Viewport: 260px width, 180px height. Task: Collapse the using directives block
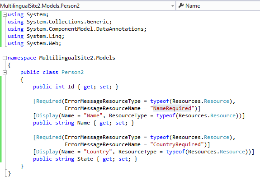tap(5, 15)
